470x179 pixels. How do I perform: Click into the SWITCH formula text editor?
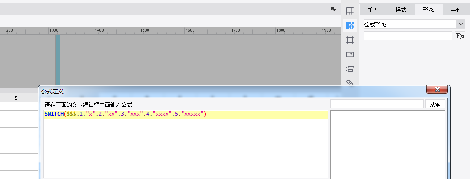point(186,144)
